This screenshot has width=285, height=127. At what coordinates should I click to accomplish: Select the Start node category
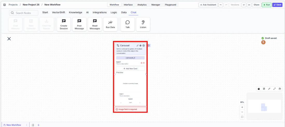coord(45,12)
